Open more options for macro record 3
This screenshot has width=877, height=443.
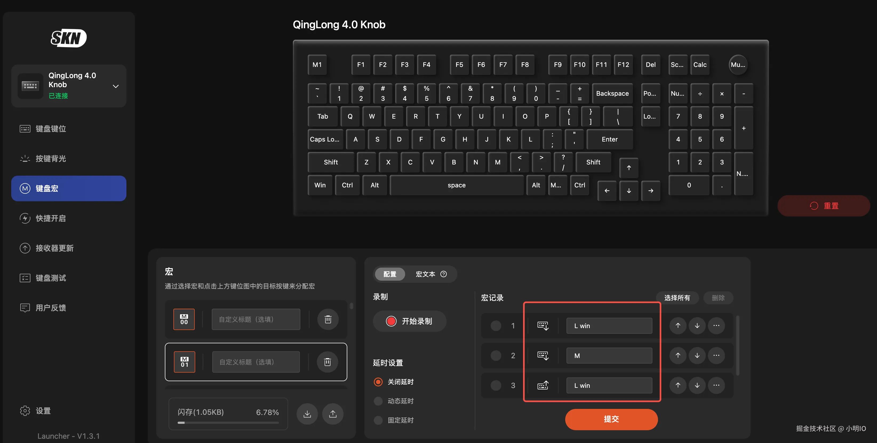pyautogui.click(x=716, y=385)
